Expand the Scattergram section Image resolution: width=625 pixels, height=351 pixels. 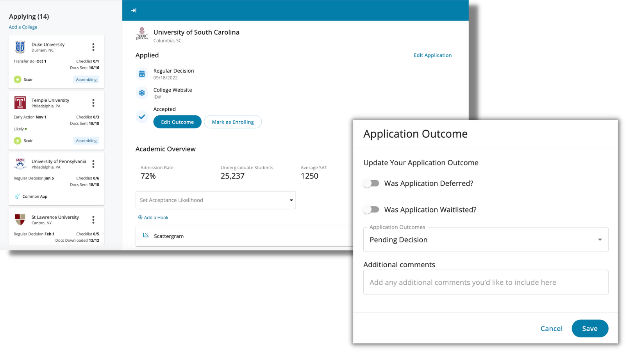coord(244,236)
